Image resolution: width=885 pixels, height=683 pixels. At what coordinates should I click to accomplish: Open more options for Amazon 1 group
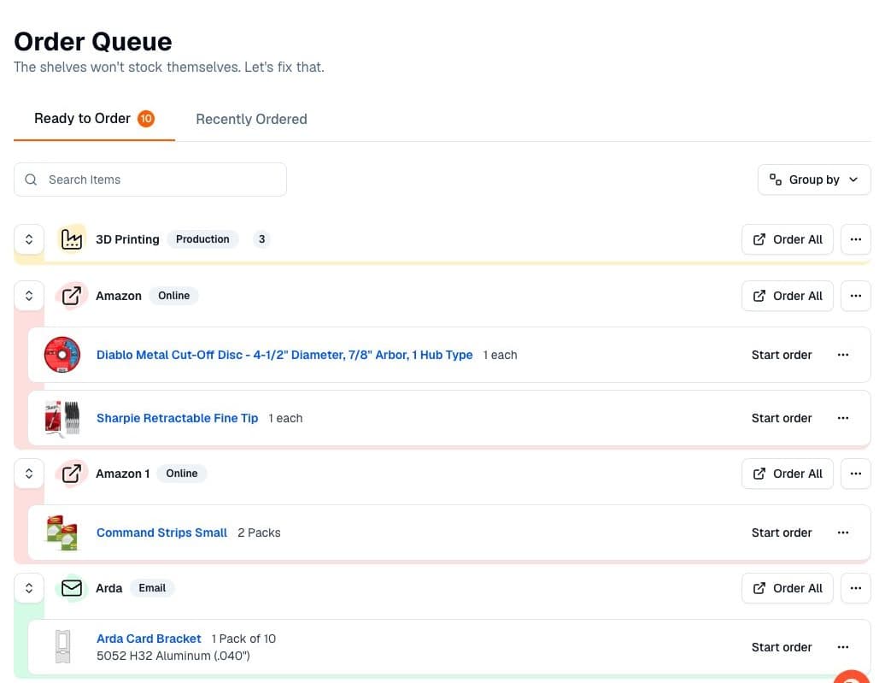[x=856, y=474]
